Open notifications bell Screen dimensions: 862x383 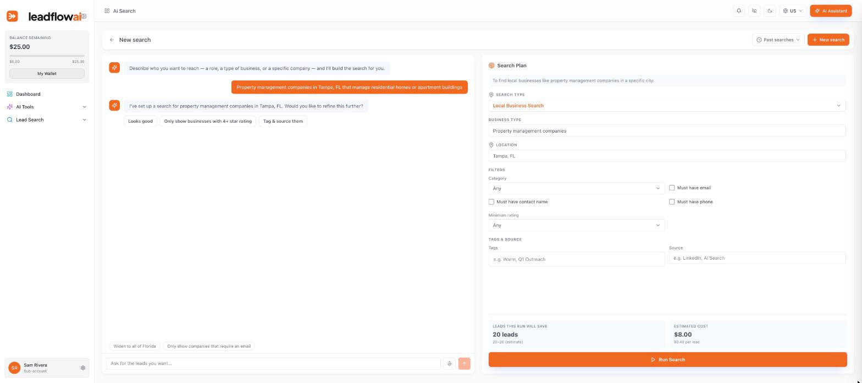(739, 11)
